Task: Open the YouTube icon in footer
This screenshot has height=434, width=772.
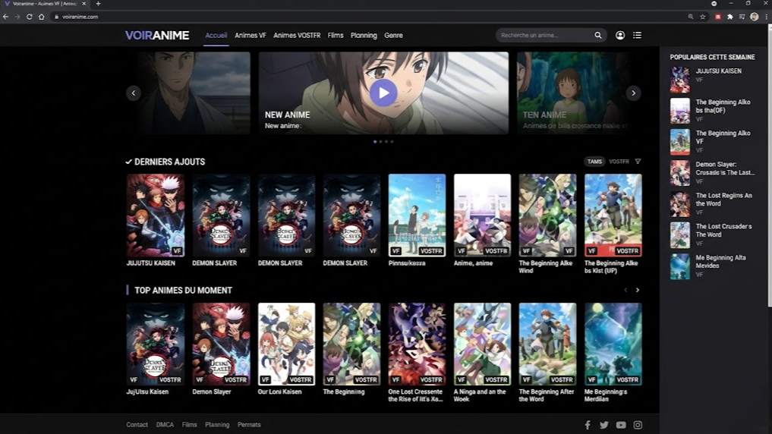Action: point(621,425)
